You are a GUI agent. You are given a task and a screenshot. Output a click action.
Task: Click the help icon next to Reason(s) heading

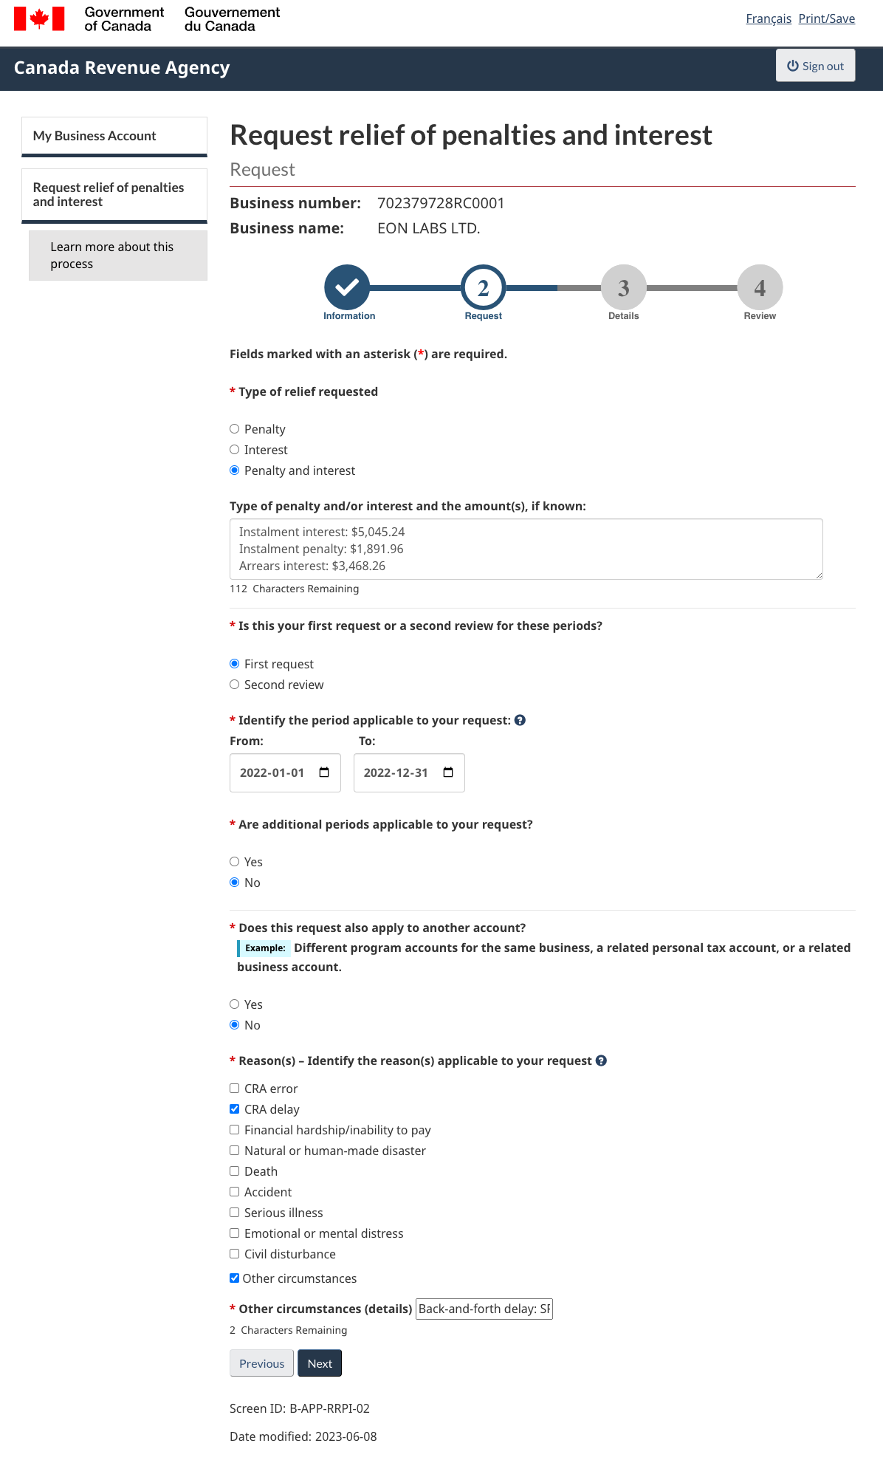click(601, 1061)
